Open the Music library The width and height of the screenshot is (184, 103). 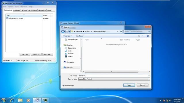(69, 51)
